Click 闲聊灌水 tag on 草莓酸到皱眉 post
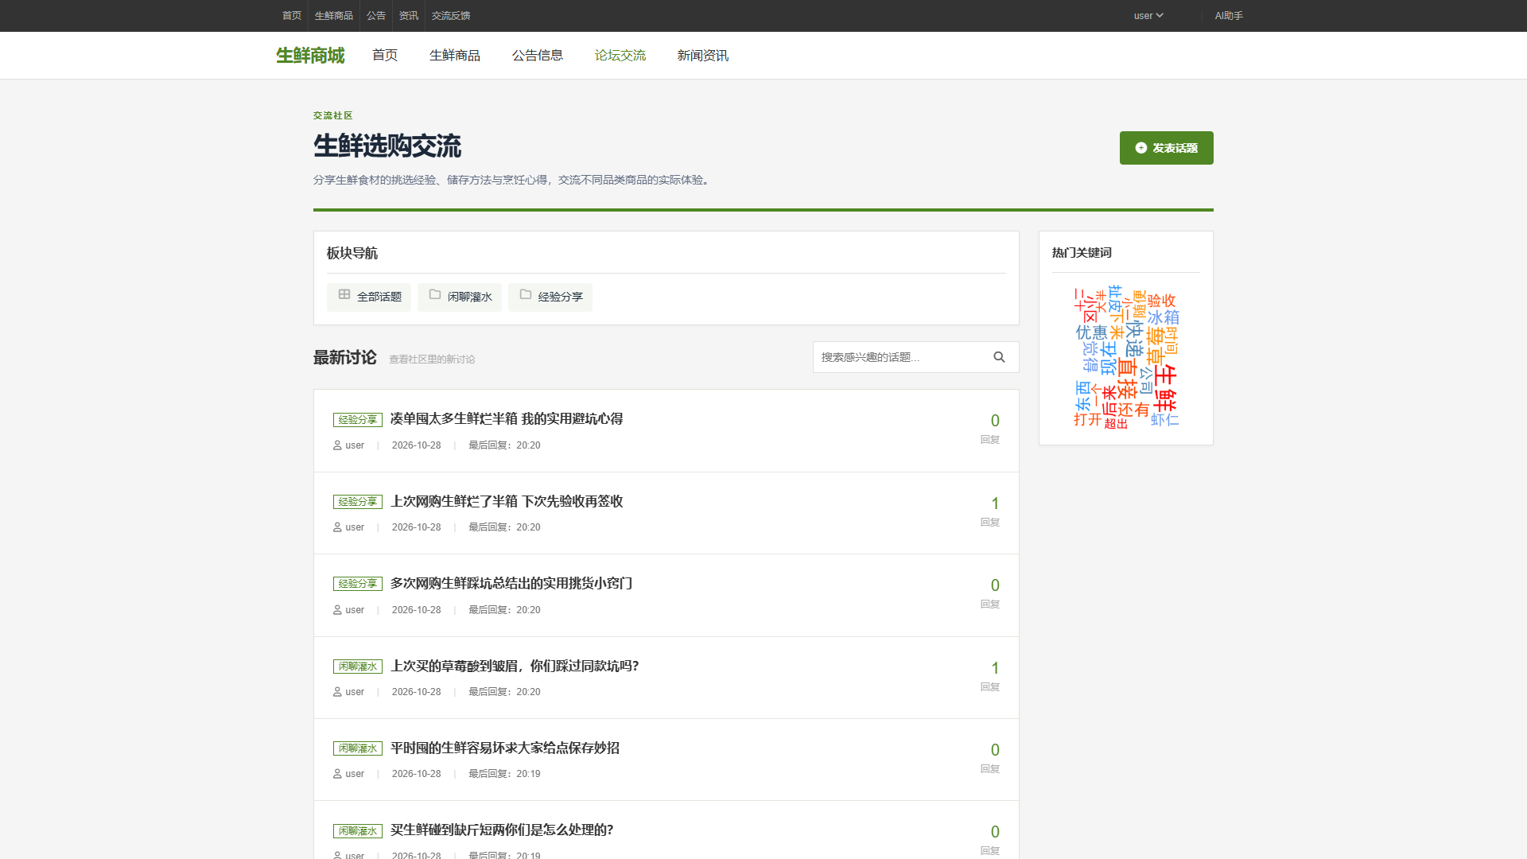The width and height of the screenshot is (1527, 859). click(358, 667)
